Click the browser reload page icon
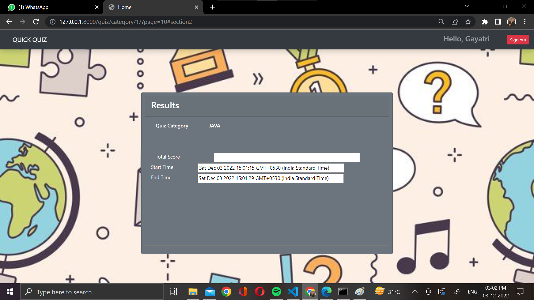The width and height of the screenshot is (534, 301). (36, 22)
